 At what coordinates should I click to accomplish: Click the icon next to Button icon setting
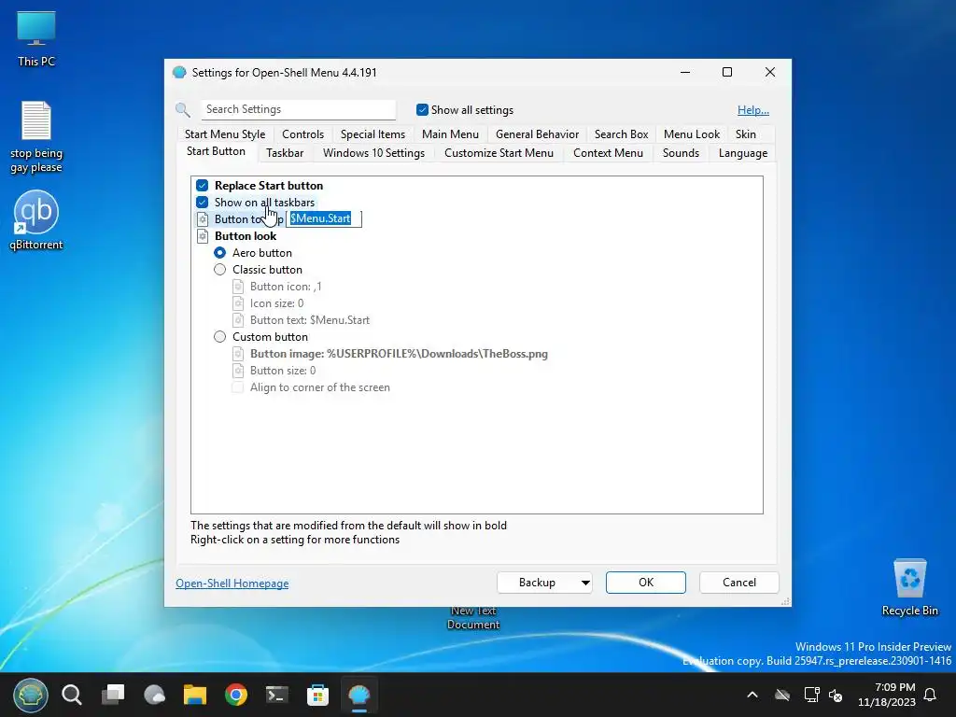click(238, 287)
